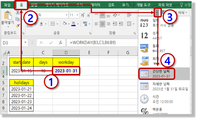Switch to the 파워 피벗 tab
The width and height of the screenshot is (197, 119).
point(165,5)
